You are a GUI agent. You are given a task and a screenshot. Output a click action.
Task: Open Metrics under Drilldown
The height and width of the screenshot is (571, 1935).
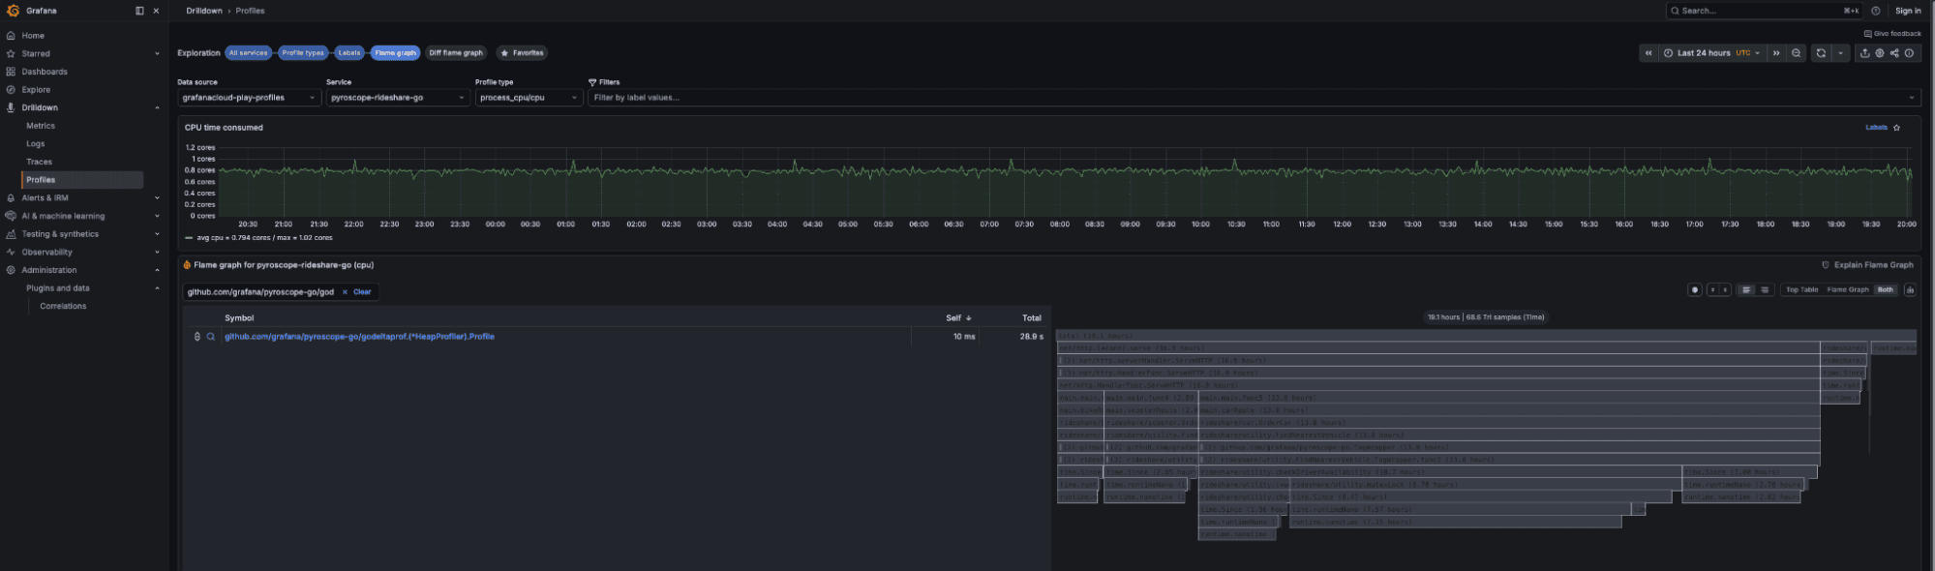click(41, 126)
